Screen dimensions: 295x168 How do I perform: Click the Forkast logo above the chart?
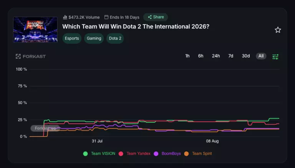tap(30, 56)
